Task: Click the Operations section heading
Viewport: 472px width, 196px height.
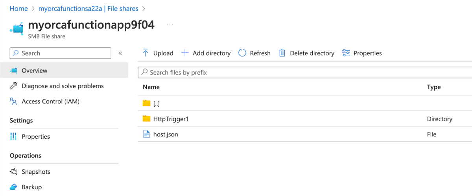Action: tap(26, 156)
